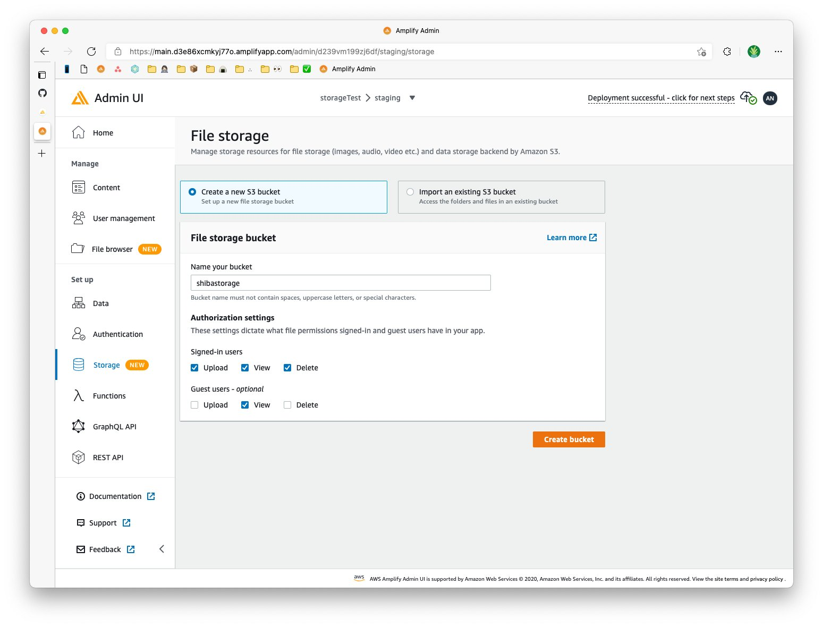Screen dimensions: 823x627
Task: Click the File browser folder icon
Action: (78, 249)
